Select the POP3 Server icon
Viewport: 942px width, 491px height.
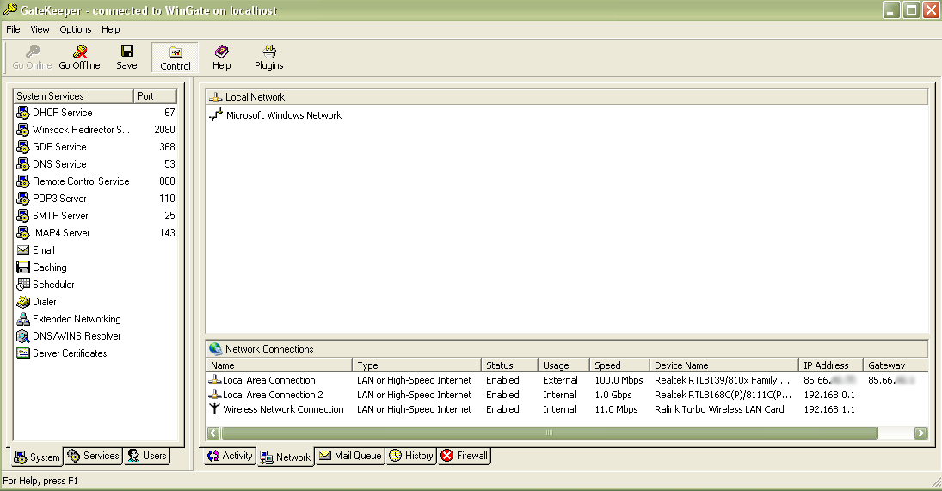23,199
